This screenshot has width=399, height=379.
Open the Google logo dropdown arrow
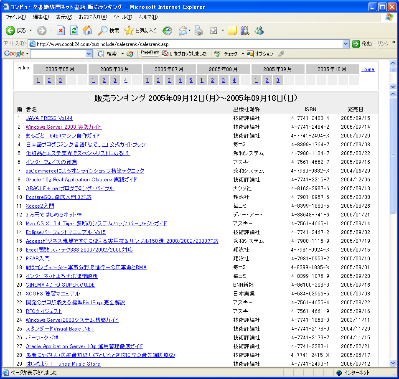pyautogui.click(x=27, y=54)
